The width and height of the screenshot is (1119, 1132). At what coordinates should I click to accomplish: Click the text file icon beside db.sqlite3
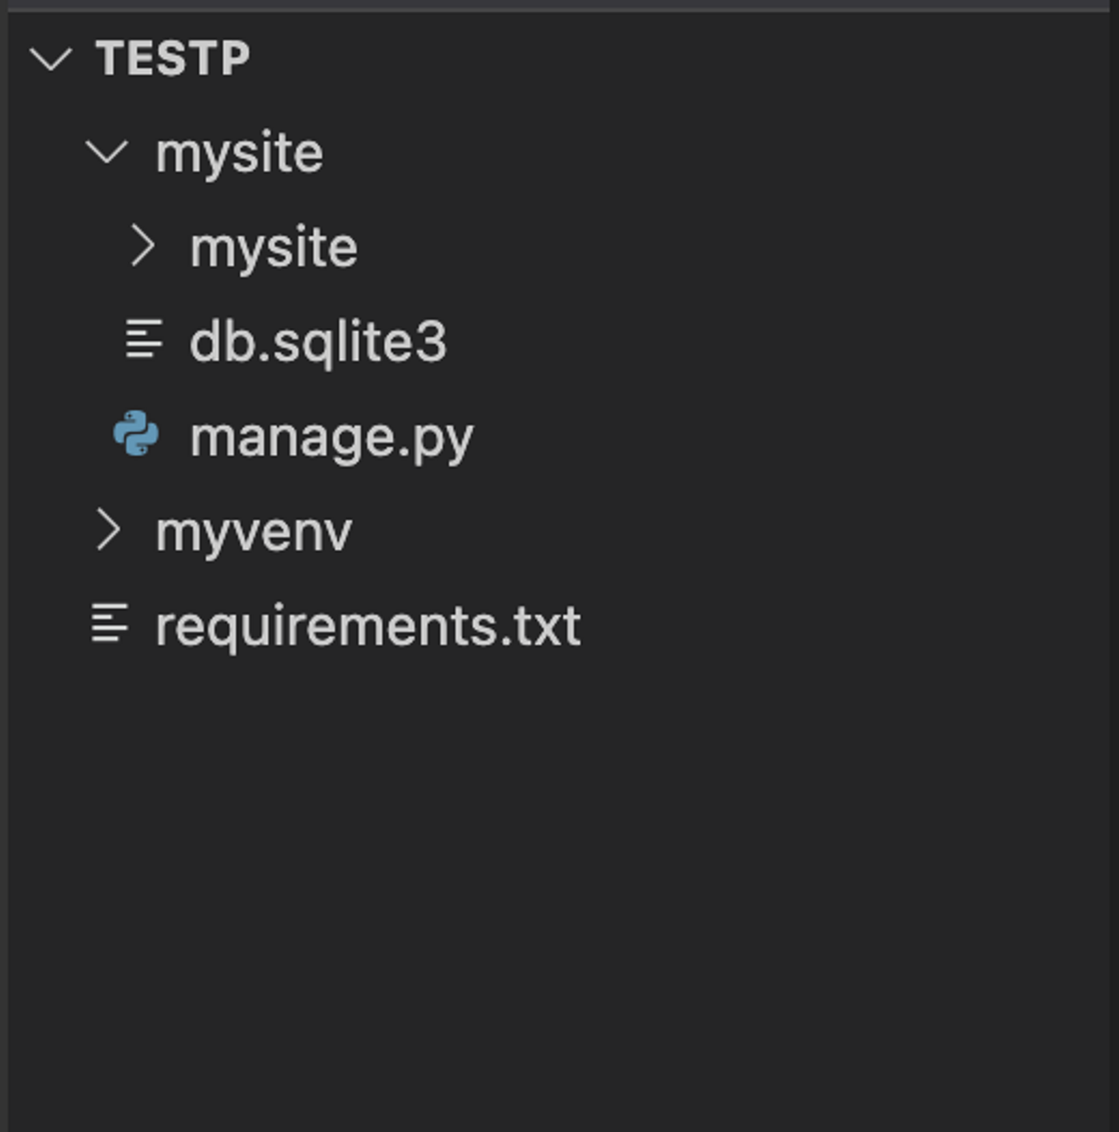pos(144,340)
